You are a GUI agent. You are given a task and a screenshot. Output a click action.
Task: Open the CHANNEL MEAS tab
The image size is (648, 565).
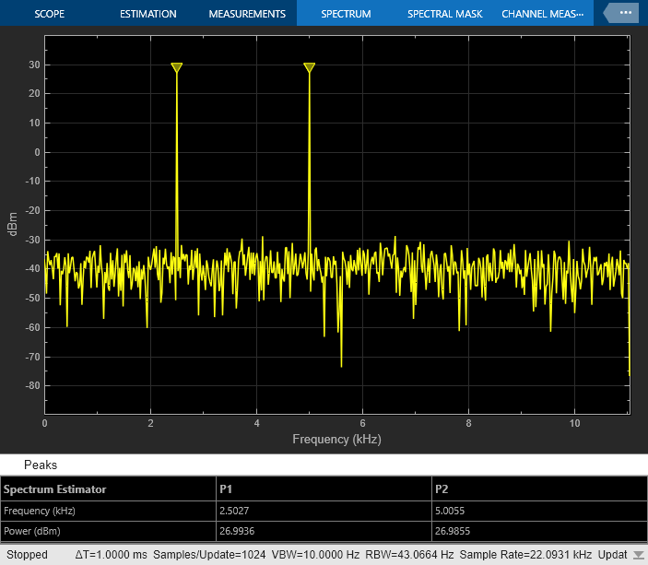(x=543, y=14)
